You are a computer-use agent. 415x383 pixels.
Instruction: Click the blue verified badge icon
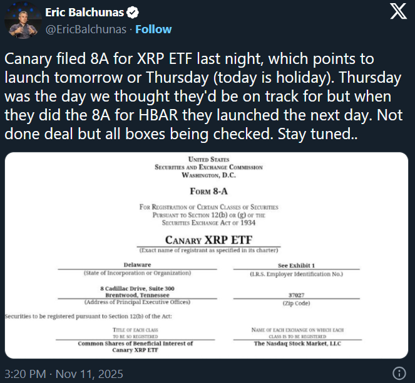click(130, 12)
